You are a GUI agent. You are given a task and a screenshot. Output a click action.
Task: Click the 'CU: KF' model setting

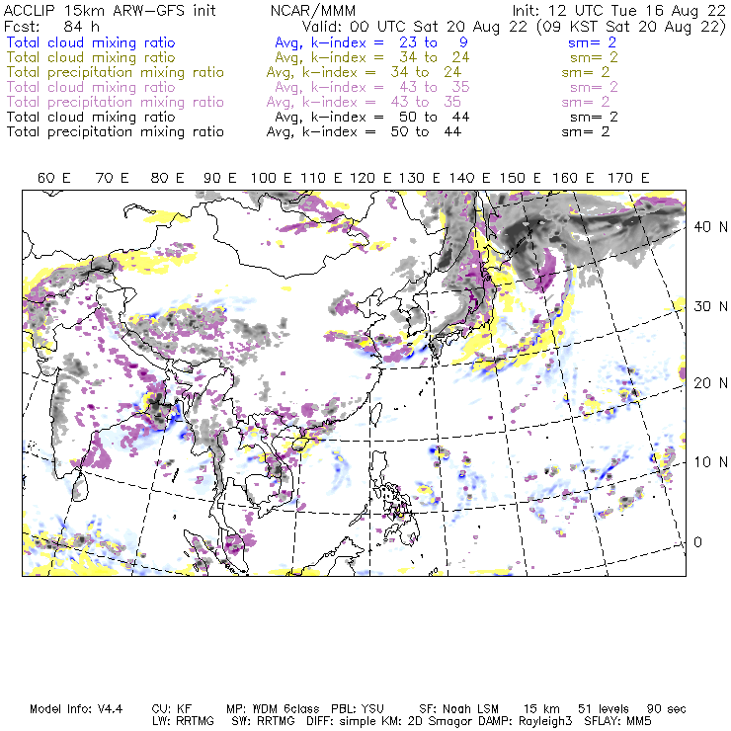172,709
